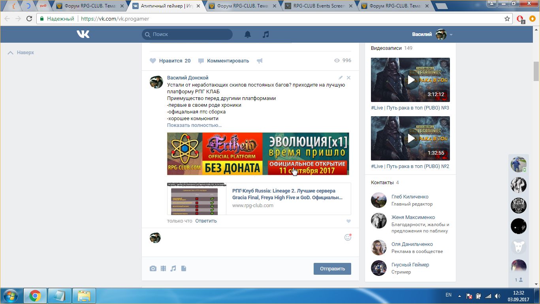Click in the VK search field
The image size is (540, 304).
(x=187, y=34)
